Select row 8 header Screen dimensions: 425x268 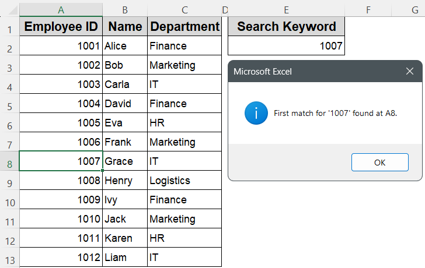pos(9,161)
